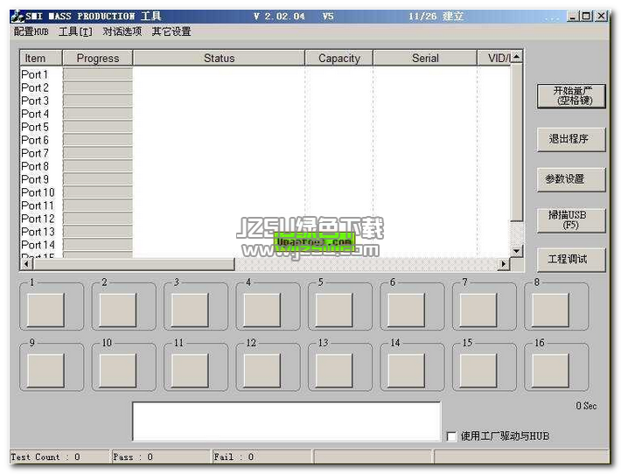
Task: Click the 扫描USB (F5) button
Action: click(571, 220)
